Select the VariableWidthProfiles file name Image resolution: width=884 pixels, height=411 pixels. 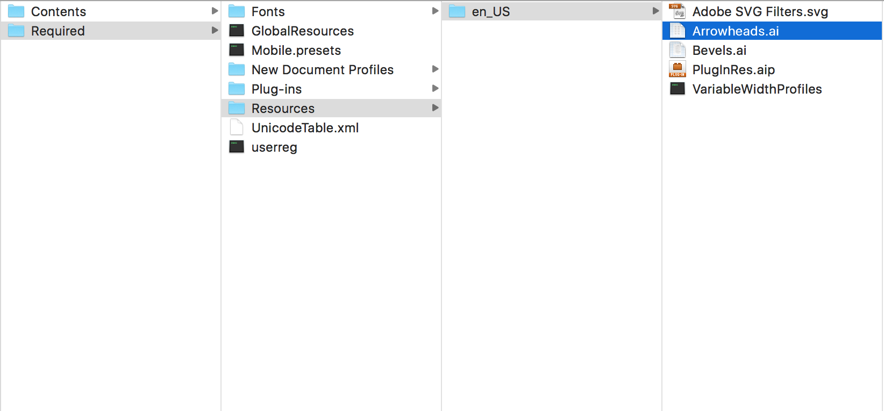tap(757, 89)
